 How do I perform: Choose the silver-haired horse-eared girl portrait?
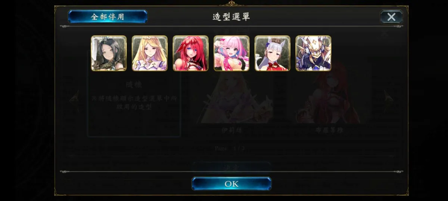273,53
